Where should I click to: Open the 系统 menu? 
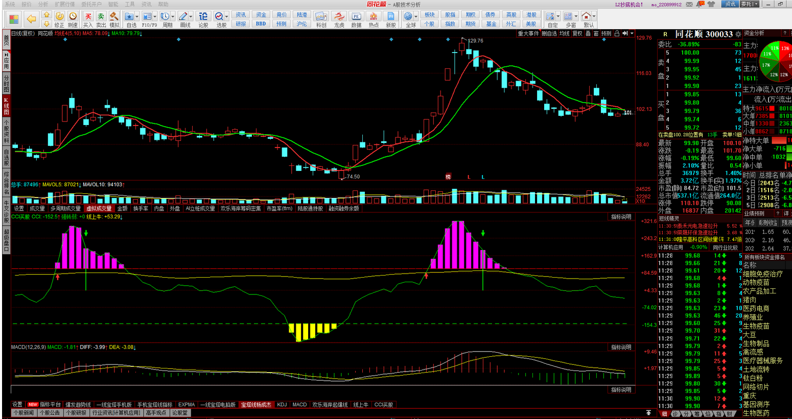(x=10, y=4)
